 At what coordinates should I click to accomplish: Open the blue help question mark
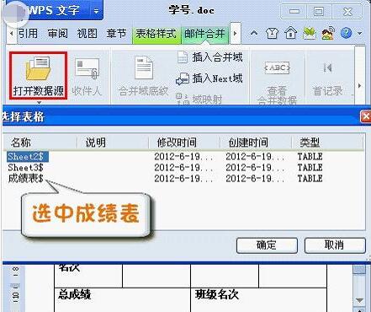346,33
